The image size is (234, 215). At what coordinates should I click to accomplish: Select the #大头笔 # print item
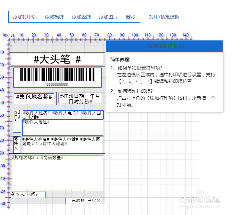pyautogui.click(x=57, y=60)
